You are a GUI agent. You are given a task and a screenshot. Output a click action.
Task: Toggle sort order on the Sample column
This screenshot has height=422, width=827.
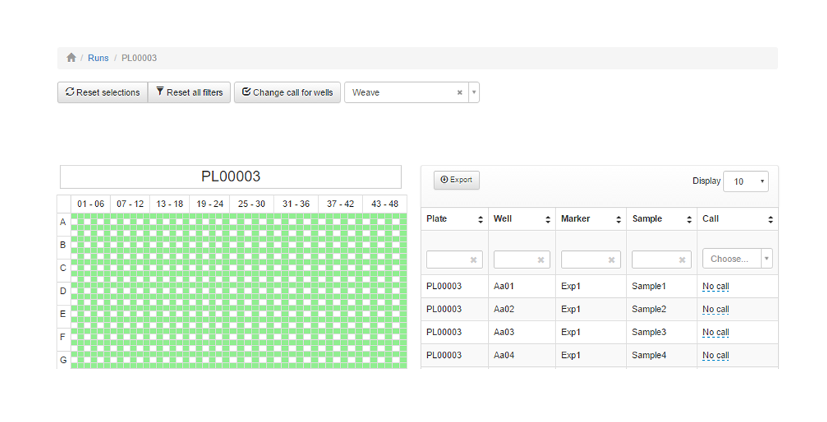pos(688,219)
